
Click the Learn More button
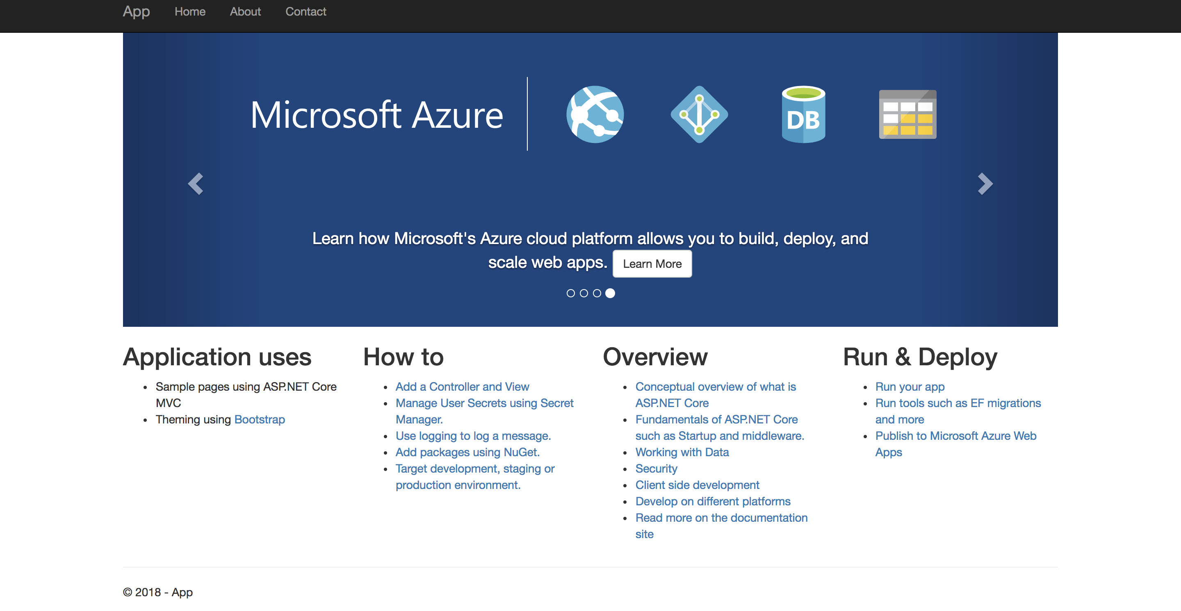[652, 264]
